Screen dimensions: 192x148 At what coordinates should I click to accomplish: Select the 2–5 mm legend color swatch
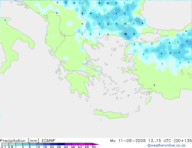pos(26,144)
